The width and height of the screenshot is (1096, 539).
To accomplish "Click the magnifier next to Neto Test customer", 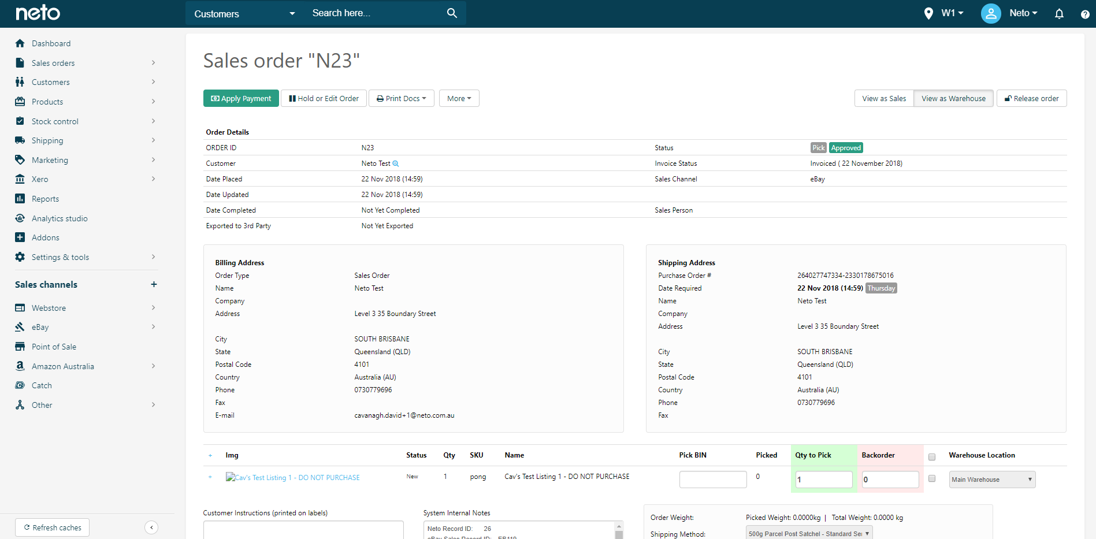I will [x=396, y=163].
